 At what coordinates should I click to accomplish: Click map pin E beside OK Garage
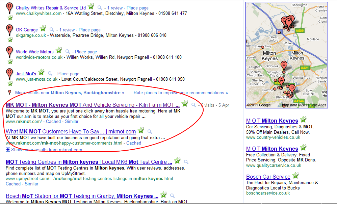[x=9, y=30]
